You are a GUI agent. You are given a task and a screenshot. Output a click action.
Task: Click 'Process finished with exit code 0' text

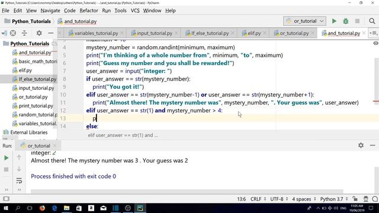pyautogui.click(x=73, y=176)
